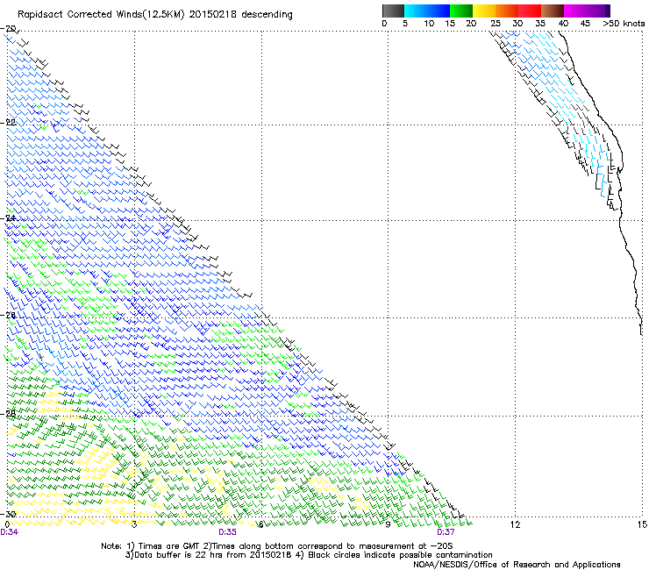The image size is (649, 570).
Task: Click the yellow 20-25 knots color segment
Action: pyautogui.click(x=484, y=11)
